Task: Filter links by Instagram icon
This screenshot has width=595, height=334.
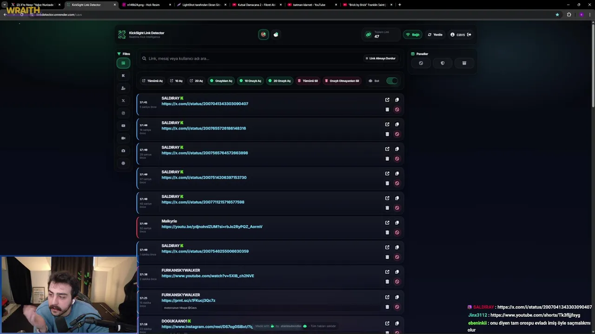Action: coord(123,113)
